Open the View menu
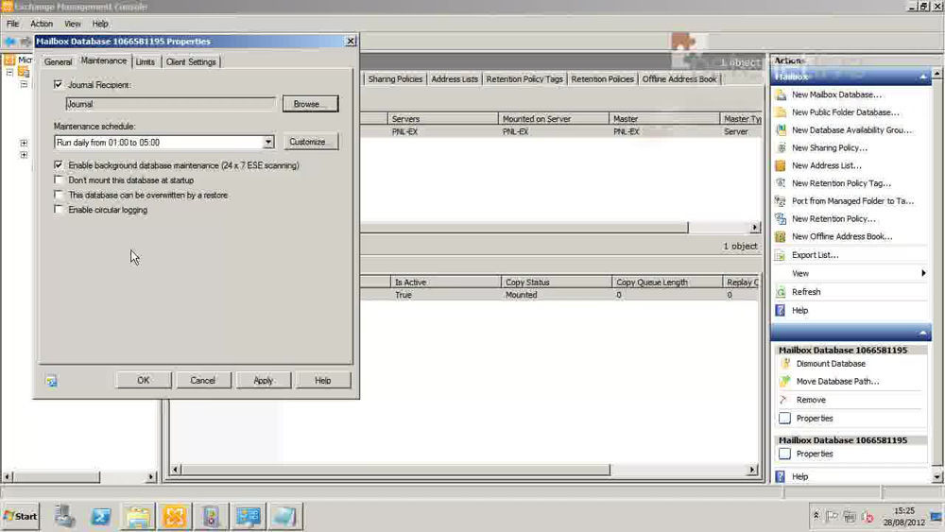 tap(73, 24)
